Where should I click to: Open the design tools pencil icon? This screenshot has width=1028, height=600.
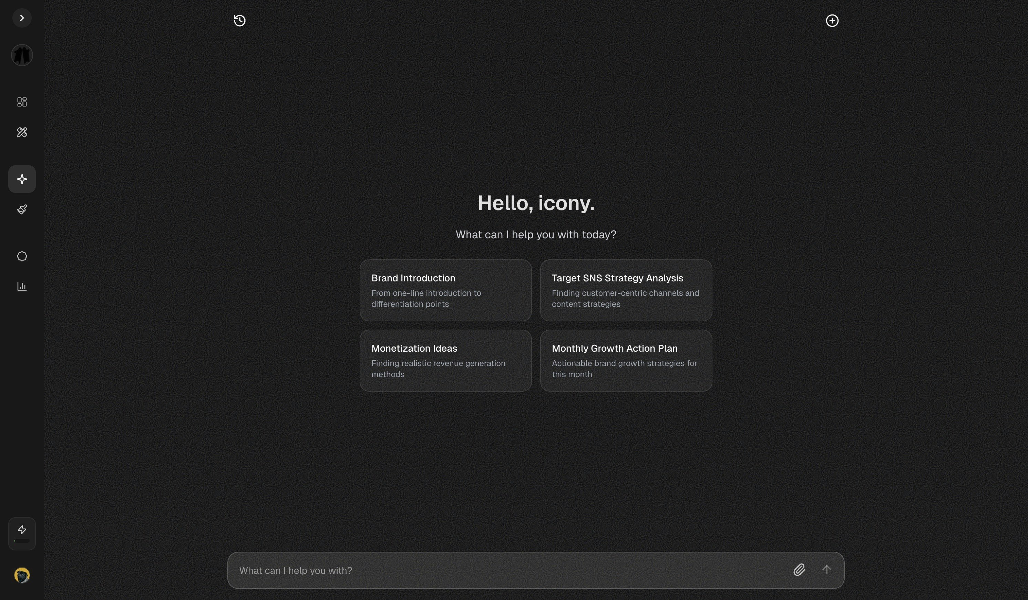click(x=22, y=132)
